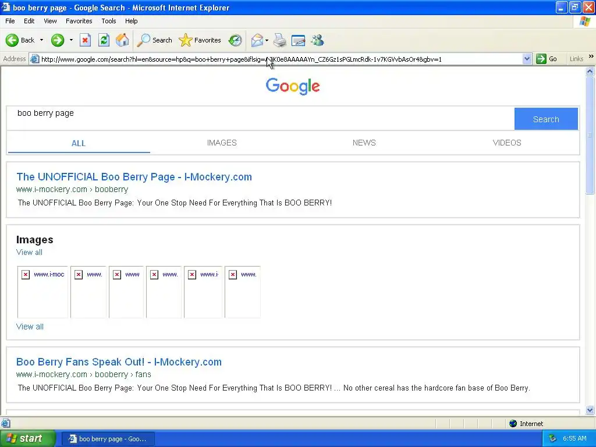
Task: Open the Tools menu
Action: (109, 21)
